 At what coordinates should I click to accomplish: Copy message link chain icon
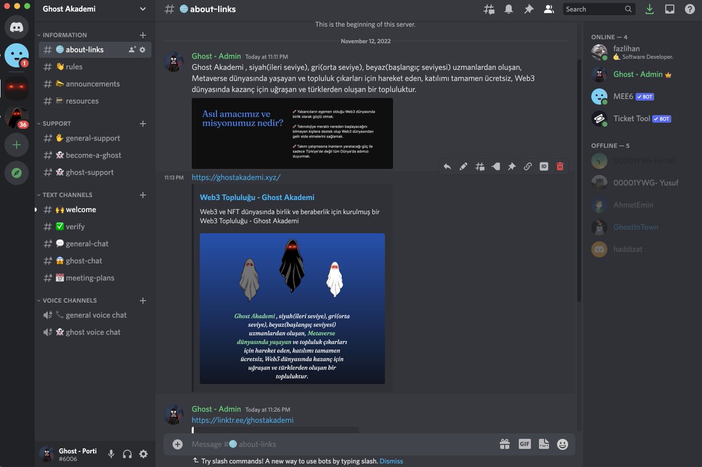click(528, 167)
